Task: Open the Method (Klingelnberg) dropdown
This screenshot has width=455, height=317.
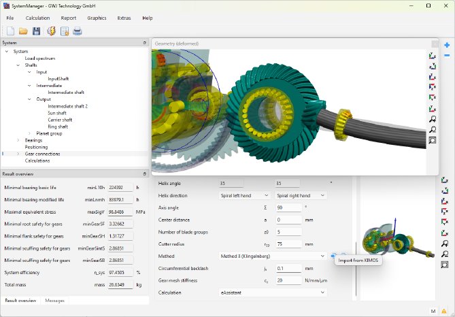Action: point(273,256)
